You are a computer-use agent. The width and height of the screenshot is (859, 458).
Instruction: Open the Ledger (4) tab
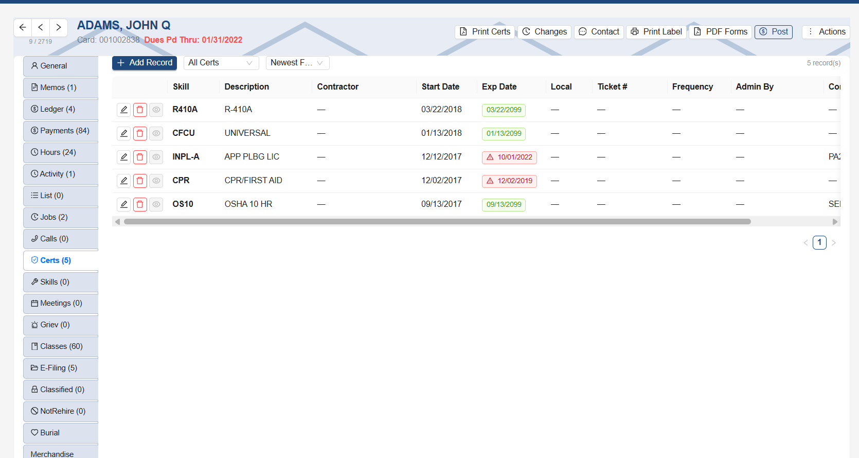tap(61, 110)
